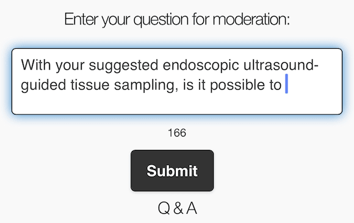Place cursor on the word 'sampling,'
Image resolution: width=354 pixels, height=223 pixels.
click(x=146, y=86)
